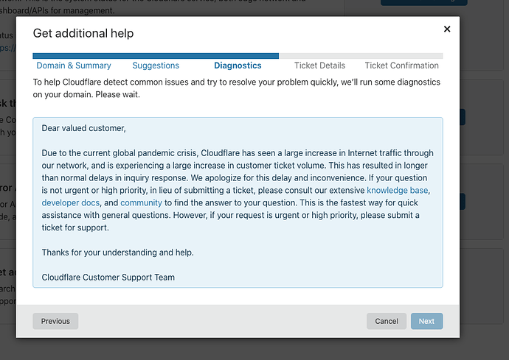Close the Get additional help dialog
This screenshot has height=360, width=509.
click(x=447, y=29)
